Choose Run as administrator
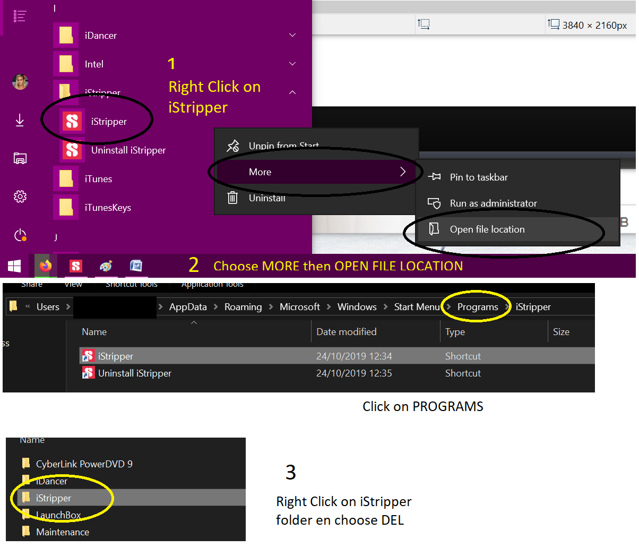The width and height of the screenshot is (639, 547). (493, 203)
